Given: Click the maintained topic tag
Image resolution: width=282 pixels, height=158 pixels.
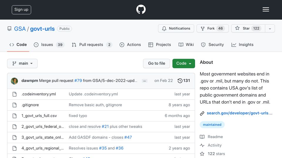Looking at the screenshot, I should pyautogui.click(x=212, y=125).
